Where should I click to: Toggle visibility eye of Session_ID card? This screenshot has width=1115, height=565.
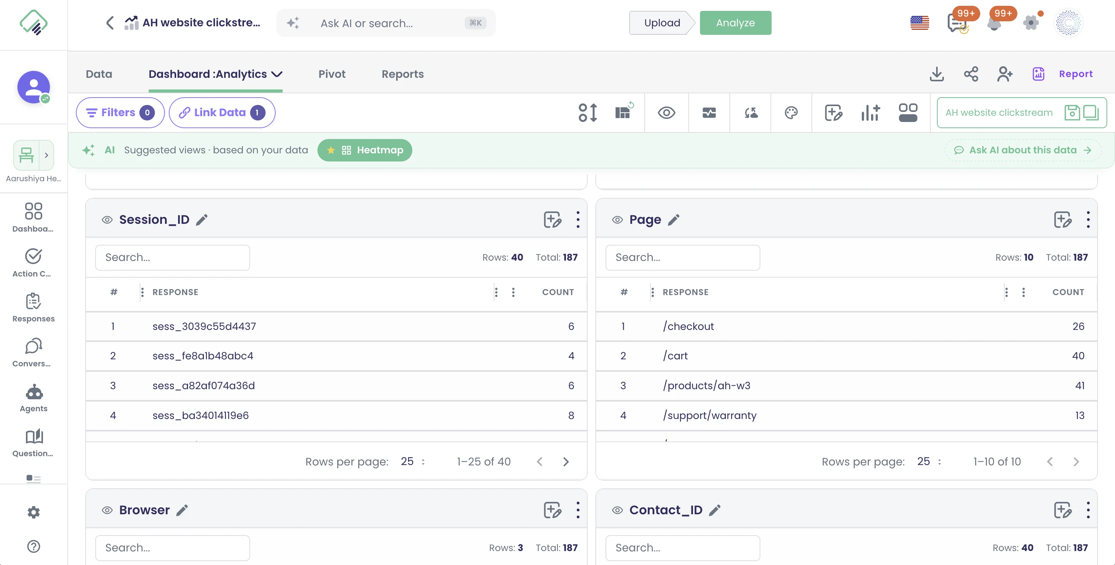click(107, 220)
